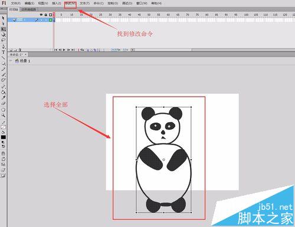The height and width of the screenshot is (227, 295).
Task: Open the 控制(O) menu
Action: tap(113, 4)
